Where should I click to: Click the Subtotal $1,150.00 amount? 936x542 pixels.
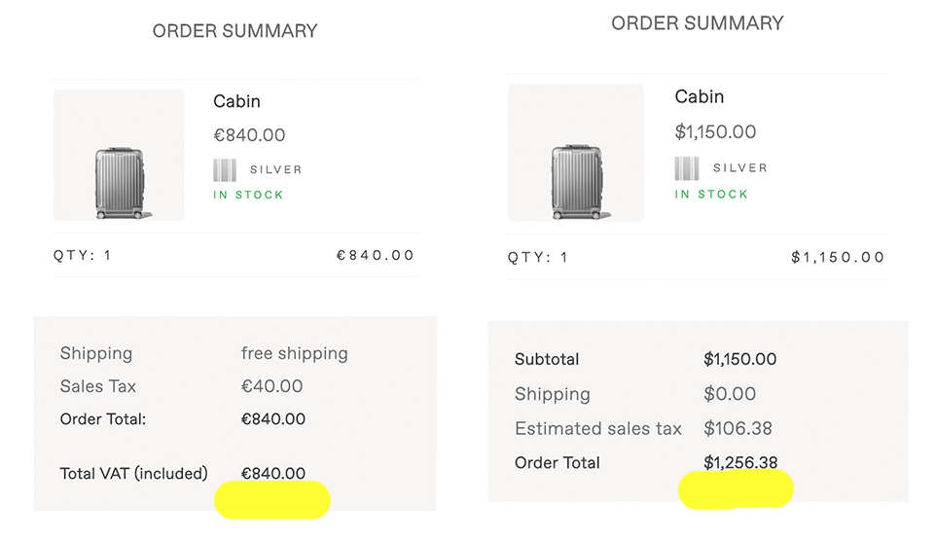[x=739, y=359]
